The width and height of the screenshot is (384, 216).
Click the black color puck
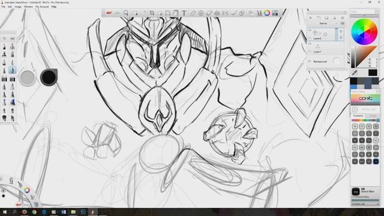point(49,77)
